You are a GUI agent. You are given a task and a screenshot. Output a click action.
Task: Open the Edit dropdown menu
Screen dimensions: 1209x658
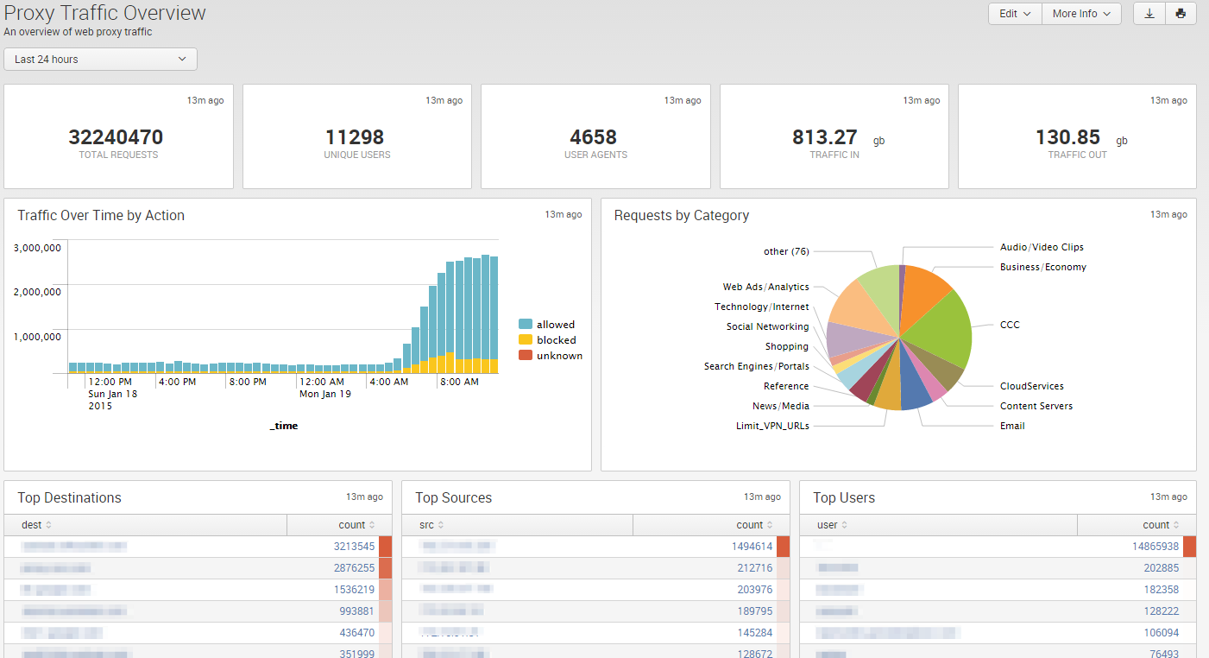point(1015,14)
